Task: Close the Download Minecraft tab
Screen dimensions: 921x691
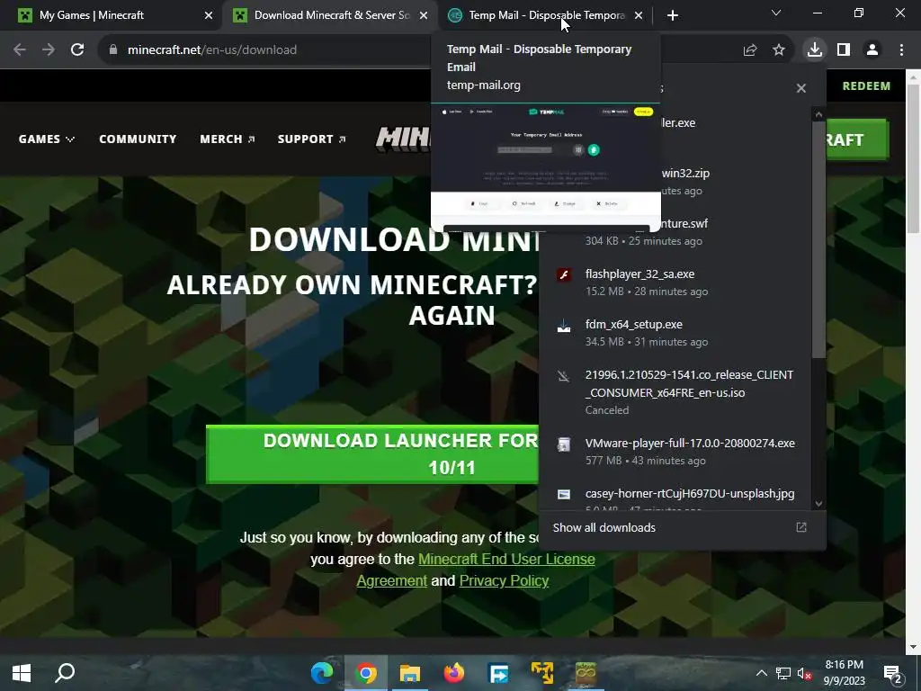Action: 424,16
